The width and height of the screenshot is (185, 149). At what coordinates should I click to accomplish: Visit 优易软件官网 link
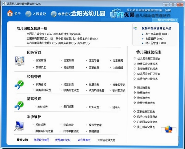(42, 140)
